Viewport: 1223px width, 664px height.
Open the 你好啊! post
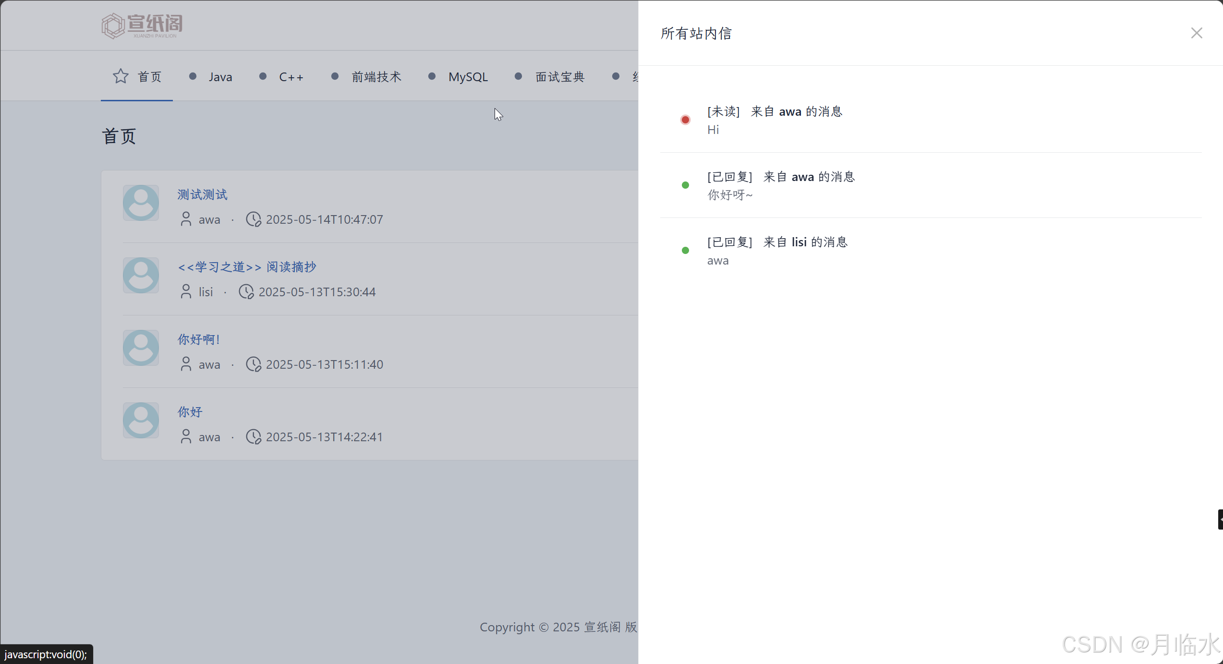point(198,339)
